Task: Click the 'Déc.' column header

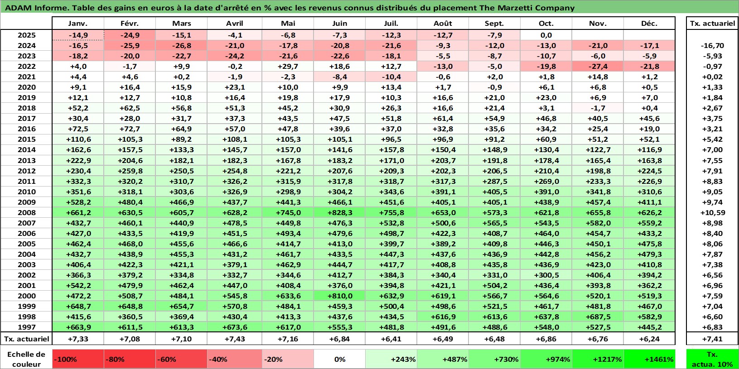Action: (649, 24)
